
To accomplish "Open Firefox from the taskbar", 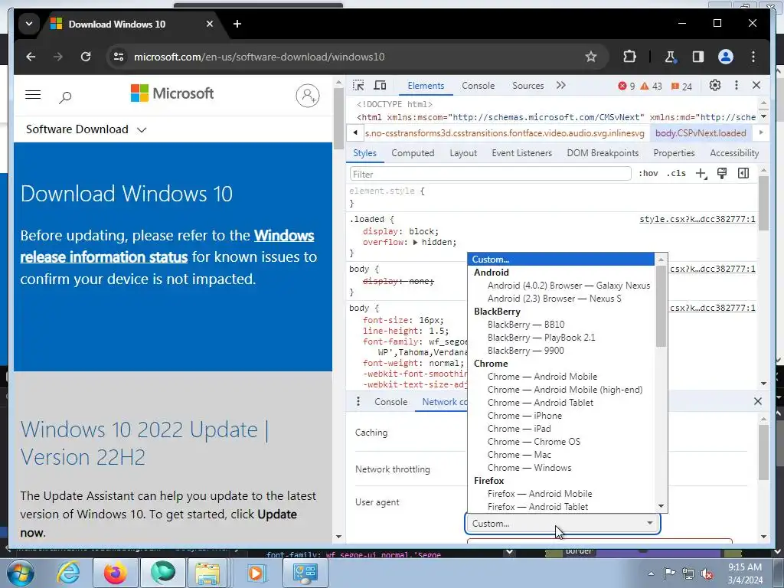I will click(115, 573).
